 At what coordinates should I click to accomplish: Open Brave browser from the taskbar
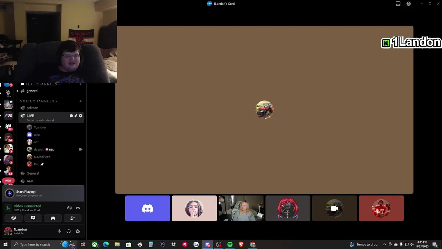241,245
